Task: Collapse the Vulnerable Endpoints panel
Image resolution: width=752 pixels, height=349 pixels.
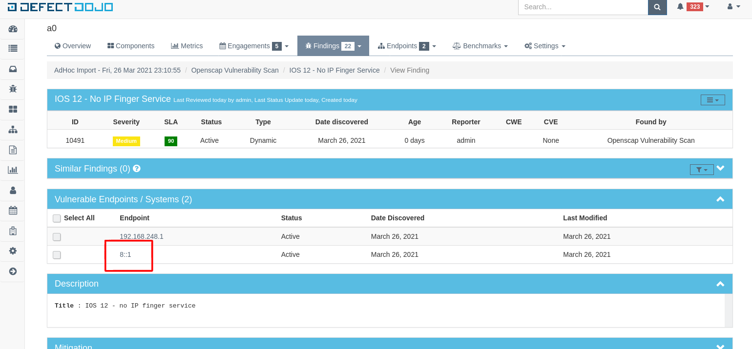Action: 720,199
